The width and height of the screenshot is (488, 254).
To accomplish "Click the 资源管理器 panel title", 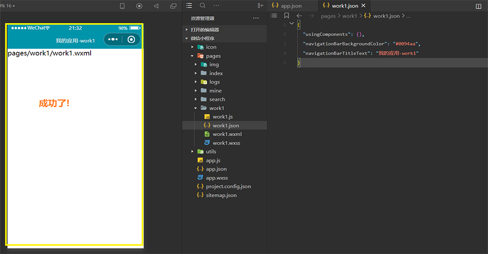I will (x=203, y=18).
